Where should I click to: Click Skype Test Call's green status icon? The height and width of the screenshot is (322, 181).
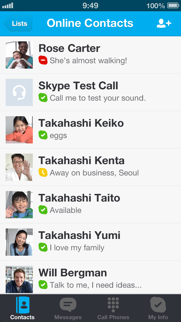click(43, 98)
